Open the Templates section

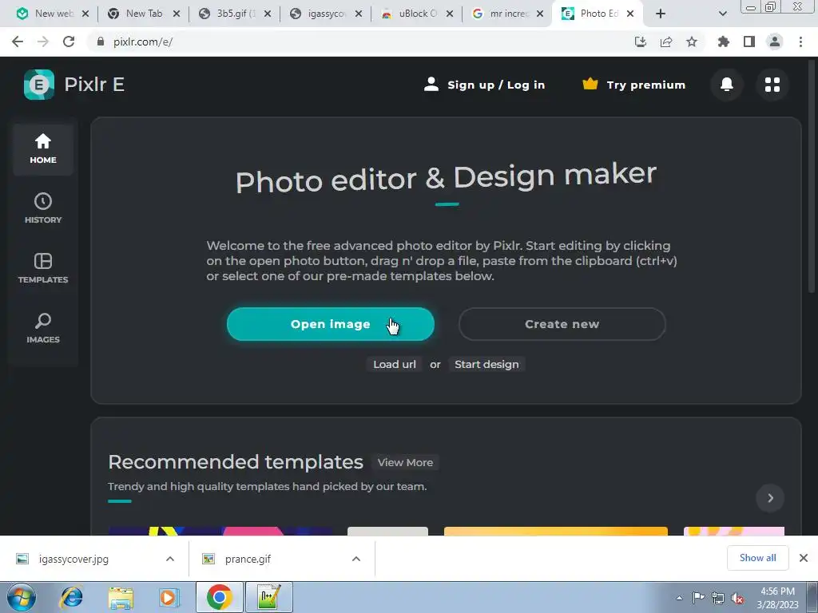(x=43, y=268)
